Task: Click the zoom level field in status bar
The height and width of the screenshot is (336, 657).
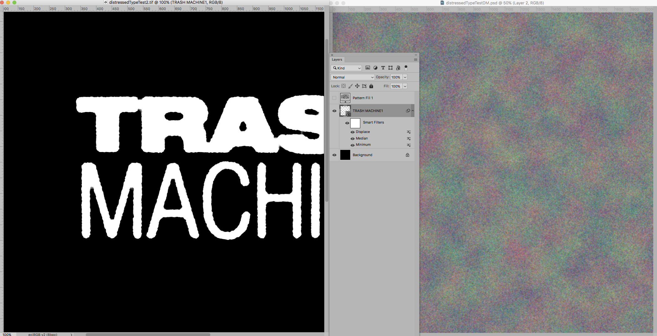Action: coord(7,334)
